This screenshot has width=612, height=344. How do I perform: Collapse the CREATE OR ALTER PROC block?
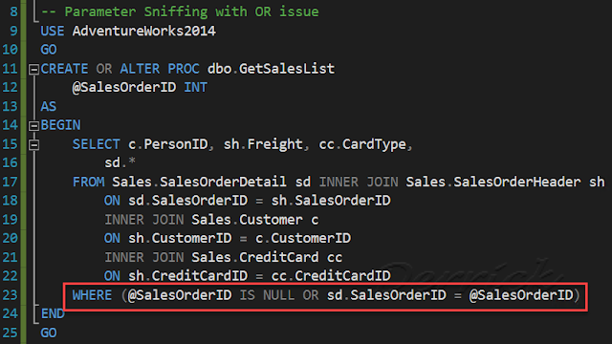[x=34, y=70]
